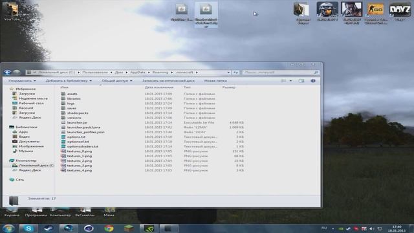The height and width of the screenshot is (233, 414).
Task: Select the optionsshaders.txt file
Action: click(x=83, y=146)
